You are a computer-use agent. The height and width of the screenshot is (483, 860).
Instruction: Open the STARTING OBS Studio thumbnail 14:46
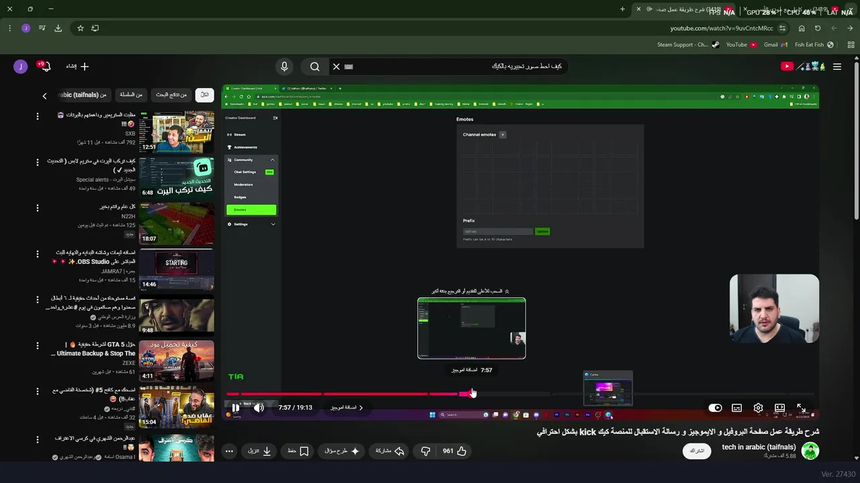(x=177, y=270)
